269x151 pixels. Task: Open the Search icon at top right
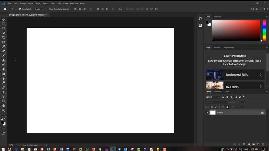point(253,9)
